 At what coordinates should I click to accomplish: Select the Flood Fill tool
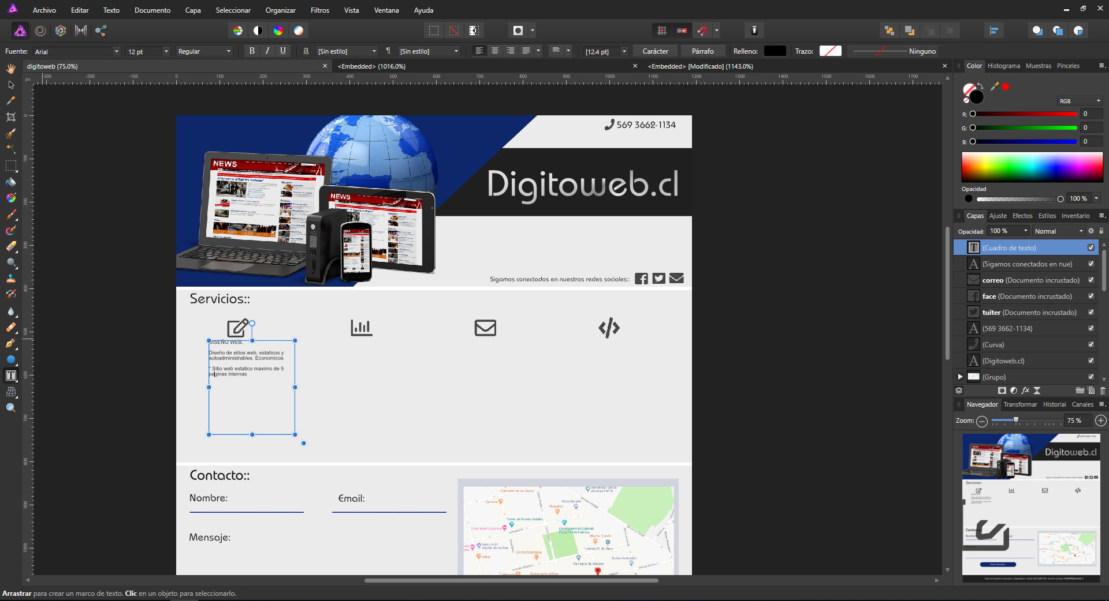click(x=10, y=182)
